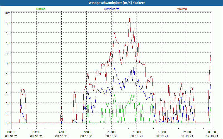This screenshot has width=223, height=139.
Task: Click the '3,0' y-axis value
Action: coord(8,63)
